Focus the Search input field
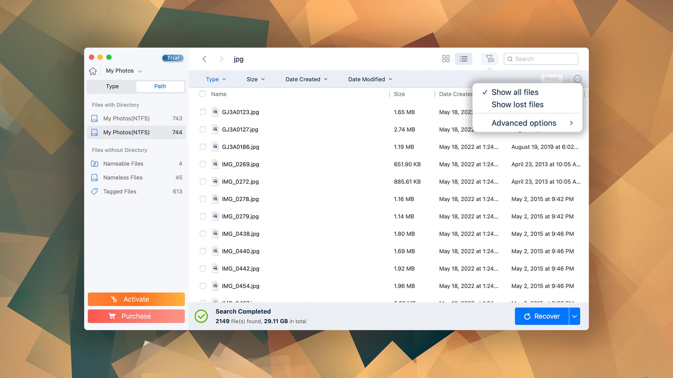Viewport: 673px width, 378px height. 541,59
